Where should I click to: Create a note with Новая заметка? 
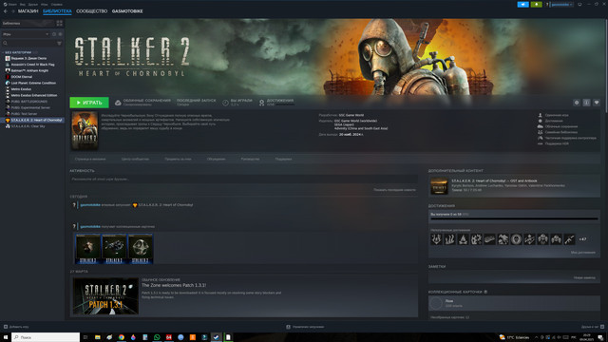pos(584,277)
